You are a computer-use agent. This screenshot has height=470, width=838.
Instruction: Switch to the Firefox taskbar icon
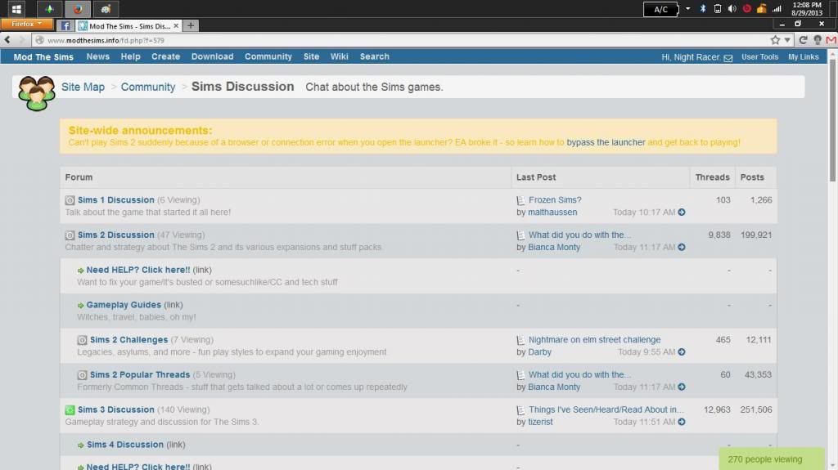coord(78,9)
